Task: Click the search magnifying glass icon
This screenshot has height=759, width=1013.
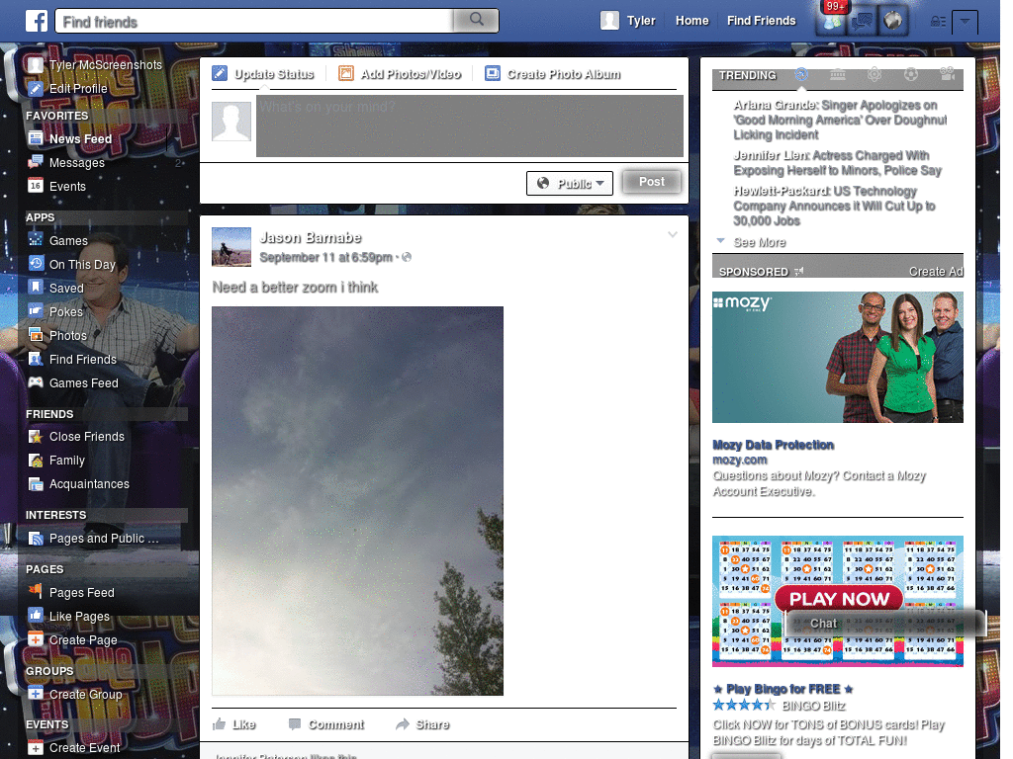Action: point(476,20)
